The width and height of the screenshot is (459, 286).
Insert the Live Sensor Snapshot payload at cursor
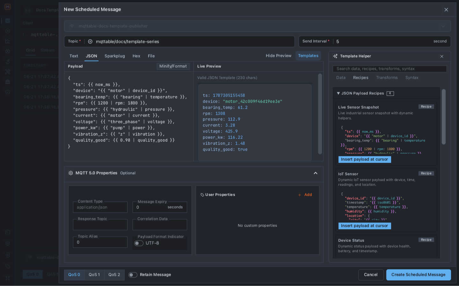pos(365,160)
